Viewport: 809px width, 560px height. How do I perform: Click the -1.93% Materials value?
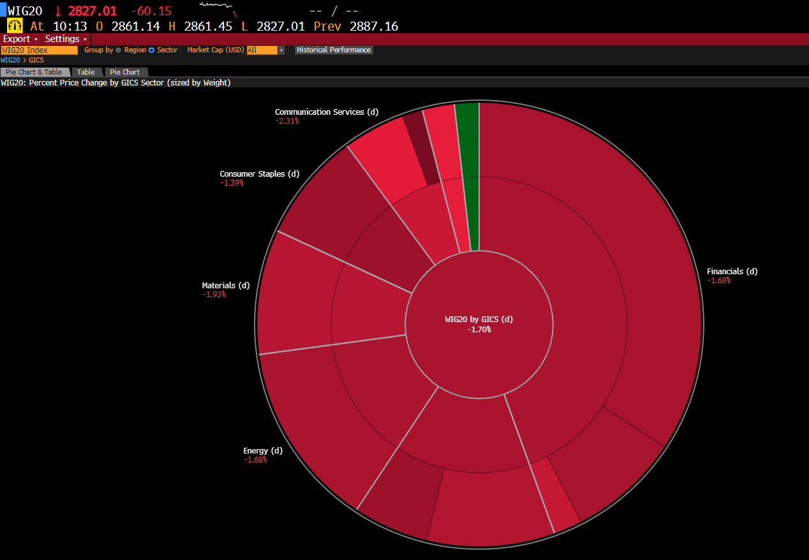[x=214, y=294]
